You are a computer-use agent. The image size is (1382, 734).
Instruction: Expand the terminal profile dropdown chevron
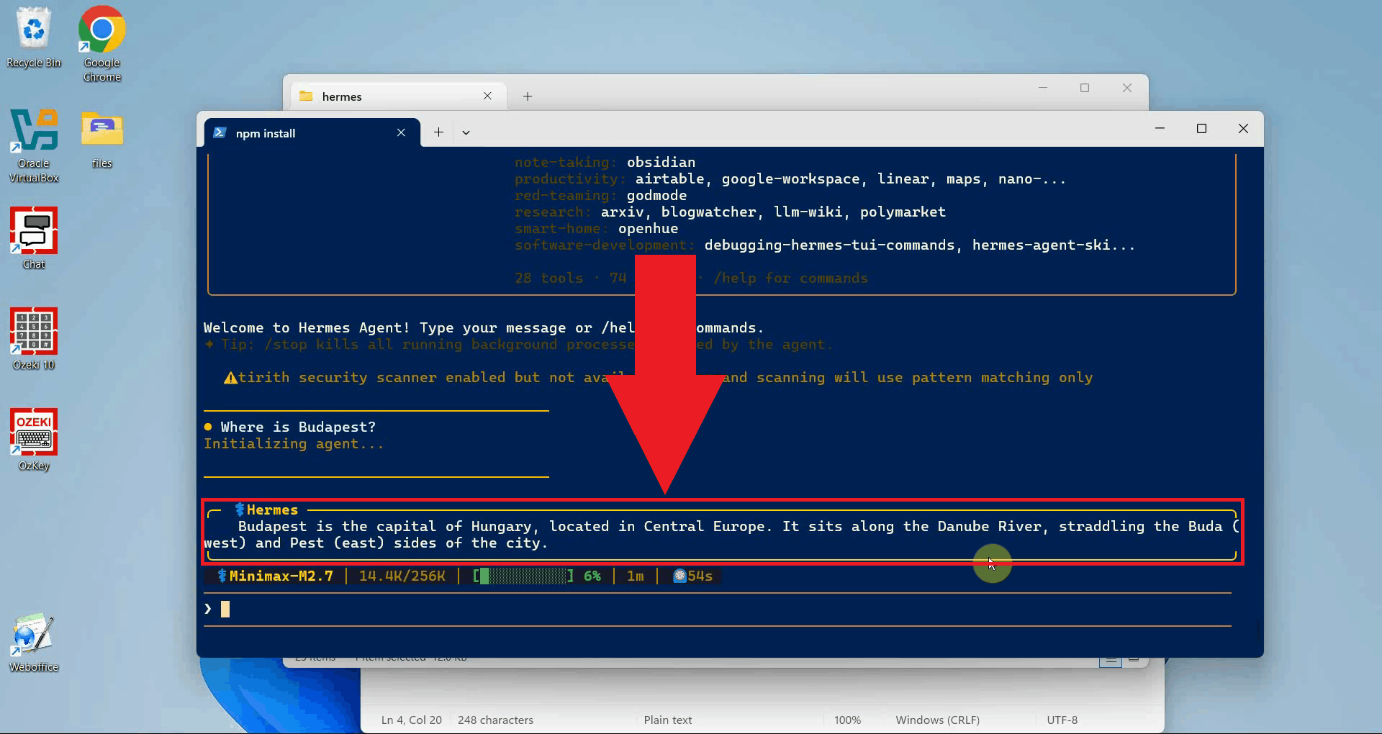[x=466, y=132]
